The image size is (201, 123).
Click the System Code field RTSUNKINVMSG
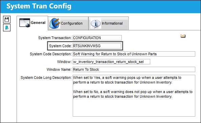point(97,46)
